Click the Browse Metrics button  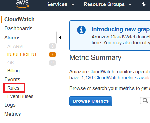pos(91,101)
